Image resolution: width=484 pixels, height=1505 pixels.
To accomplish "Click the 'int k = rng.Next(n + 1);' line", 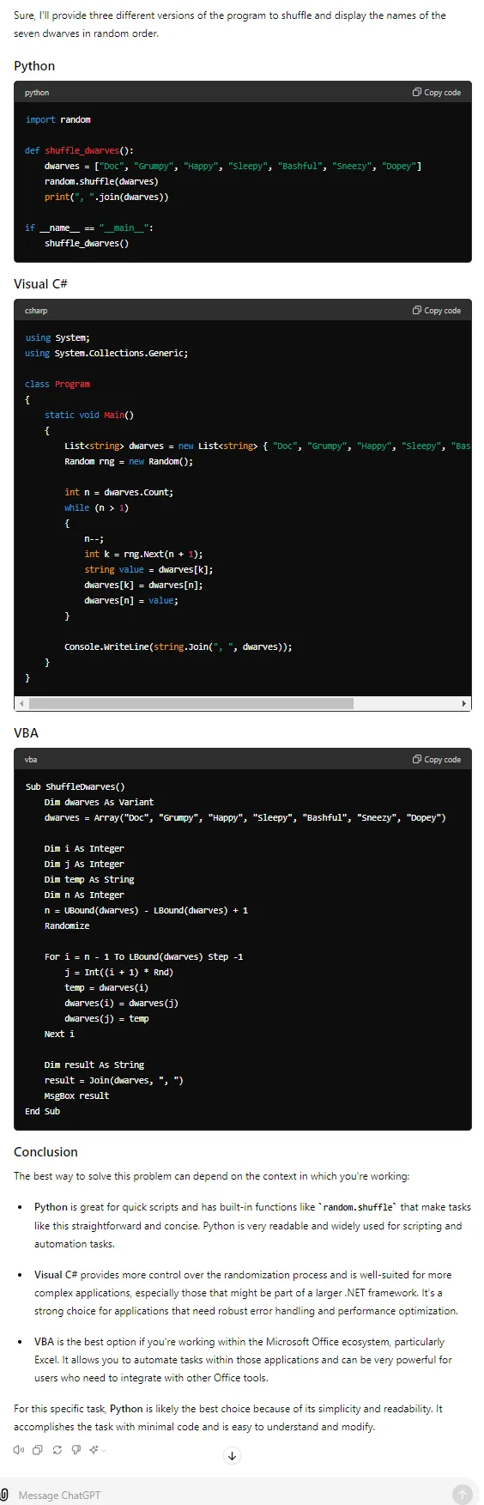I will click(143, 555).
